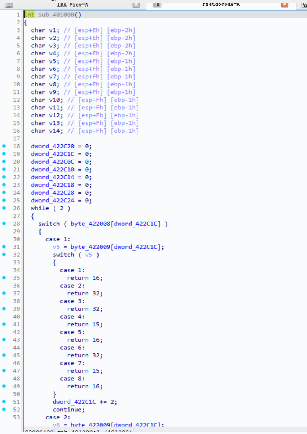Toggle breakpoint dot on line 35
Viewport: 307px width, 434px height.
(4, 277)
